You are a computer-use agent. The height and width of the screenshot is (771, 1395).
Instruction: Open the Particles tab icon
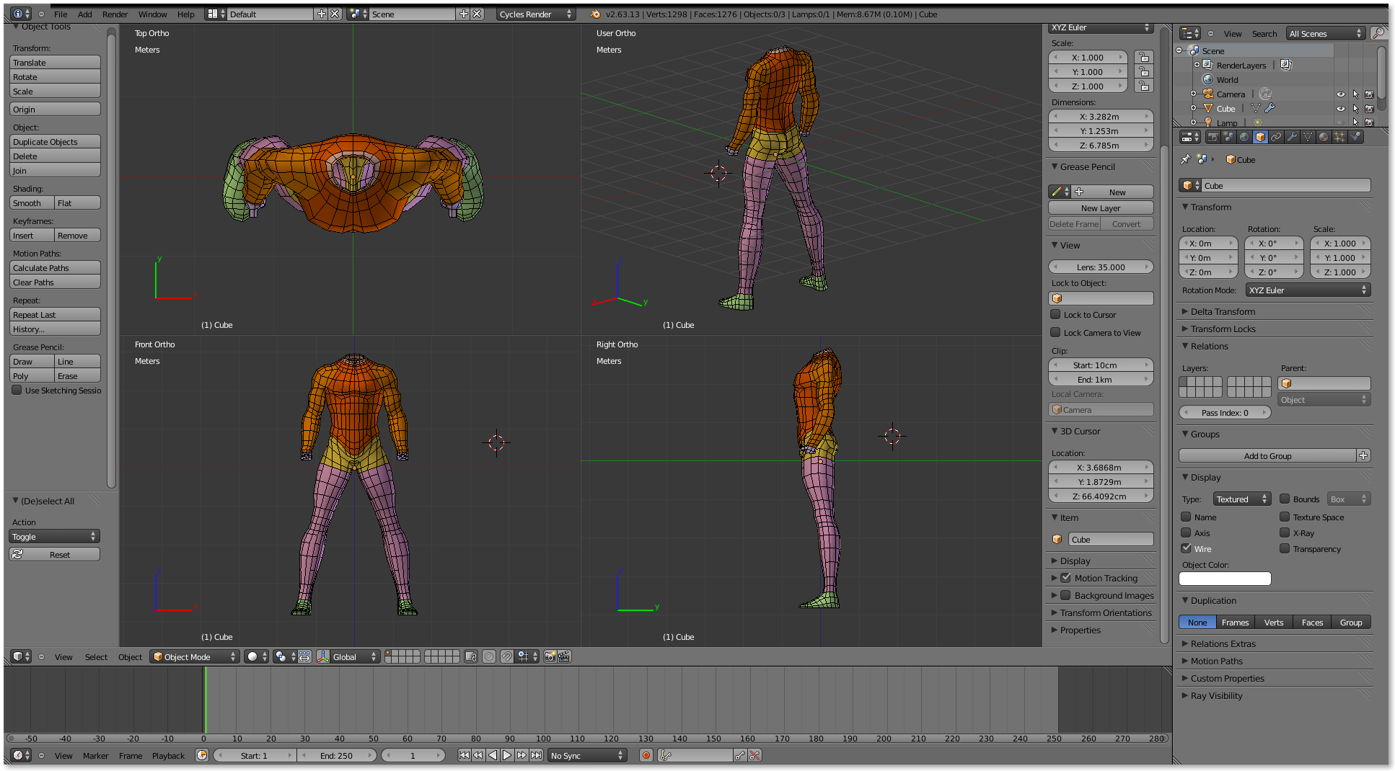[1339, 137]
